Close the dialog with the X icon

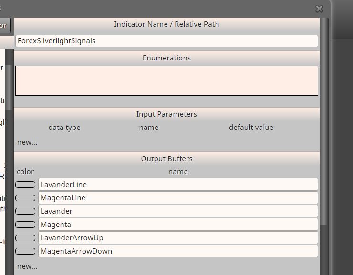(319, 9)
